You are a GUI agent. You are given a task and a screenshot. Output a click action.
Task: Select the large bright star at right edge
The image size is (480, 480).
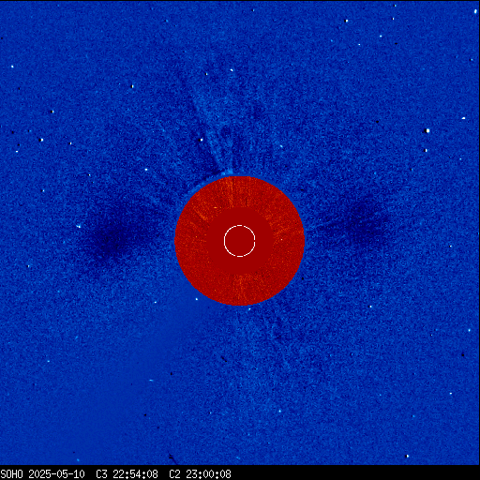(x=427, y=130)
